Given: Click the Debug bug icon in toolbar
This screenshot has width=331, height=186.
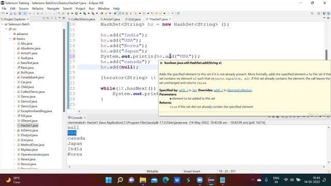Looking at the screenshot, I should point(68,13).
